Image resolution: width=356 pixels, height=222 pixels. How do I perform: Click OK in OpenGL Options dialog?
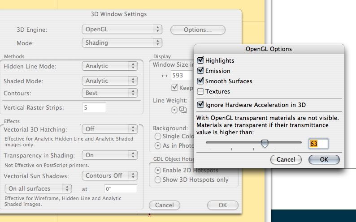point(324,159)
